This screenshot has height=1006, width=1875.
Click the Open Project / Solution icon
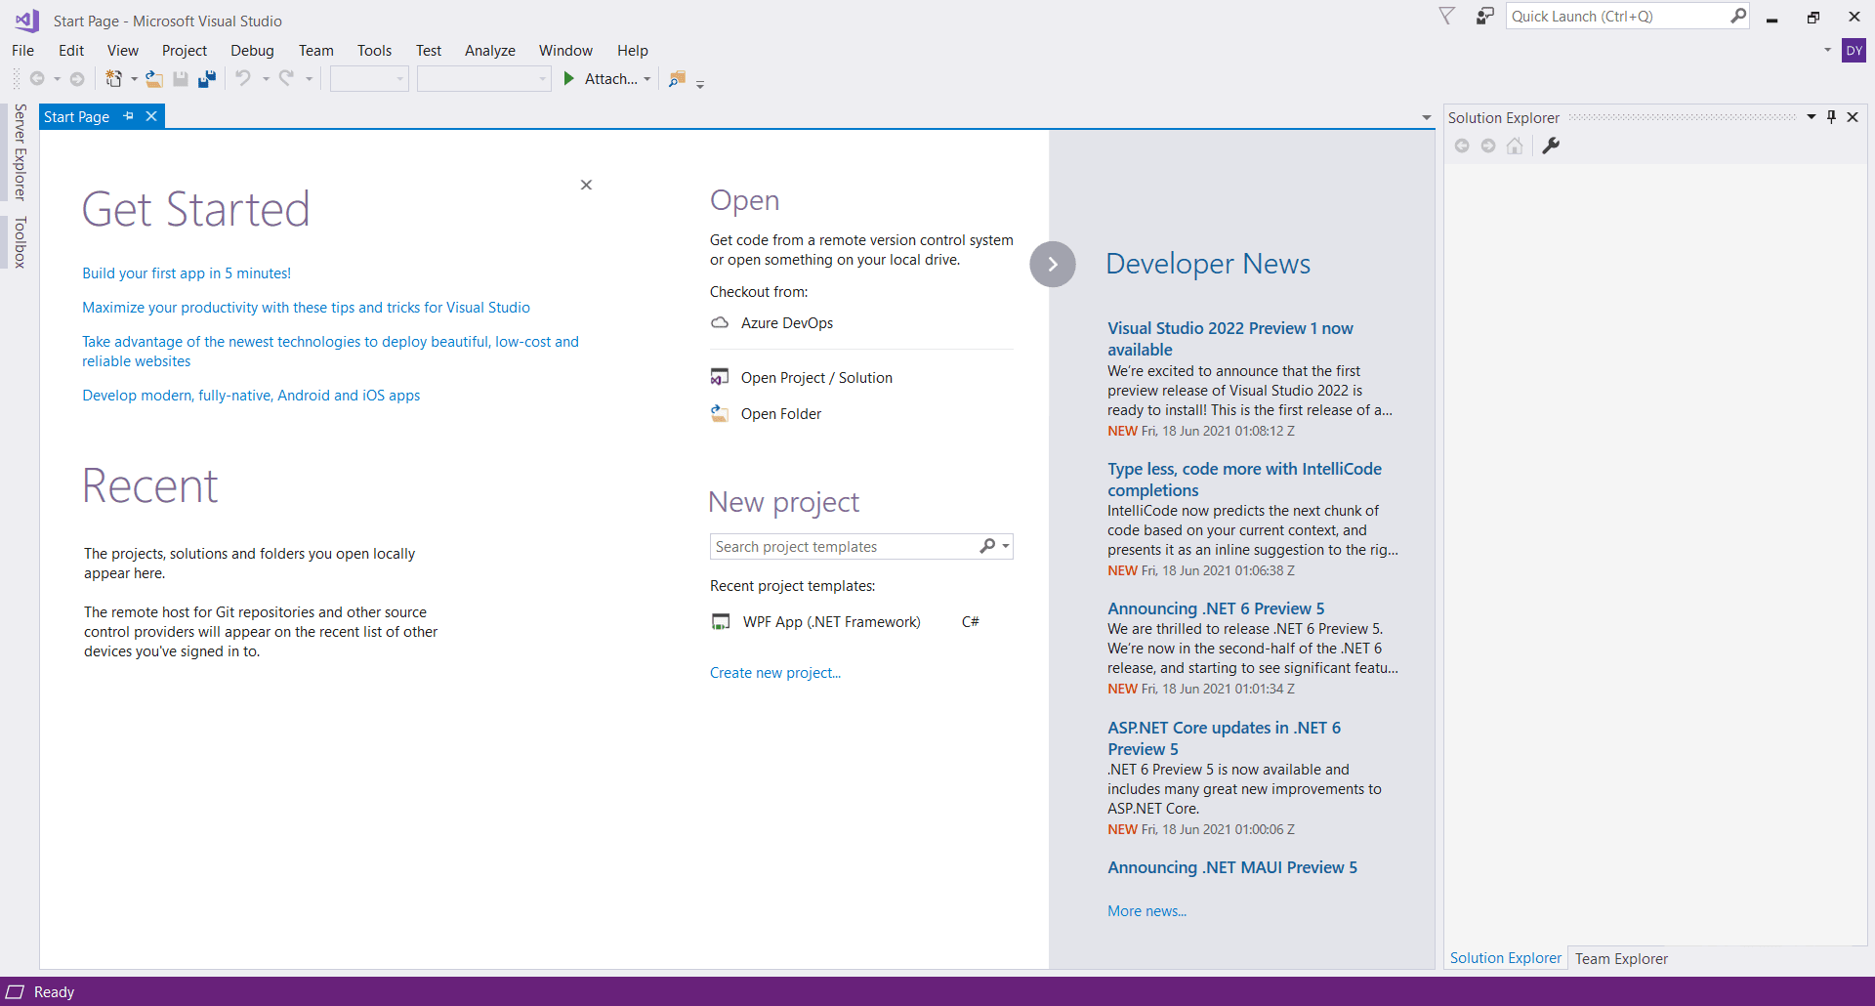[720, 377]
